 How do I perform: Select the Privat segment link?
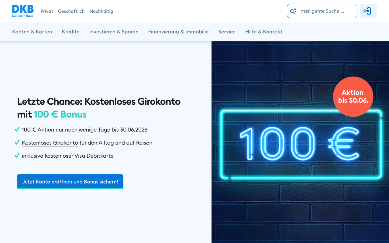(47, 11)
